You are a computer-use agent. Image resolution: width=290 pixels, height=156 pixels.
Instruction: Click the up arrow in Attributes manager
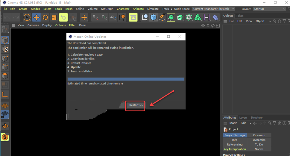(x=265, y=123)
